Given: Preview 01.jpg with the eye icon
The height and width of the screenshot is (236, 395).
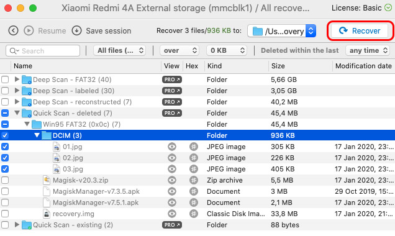Looking at the screenshot, I should point(172,147).
